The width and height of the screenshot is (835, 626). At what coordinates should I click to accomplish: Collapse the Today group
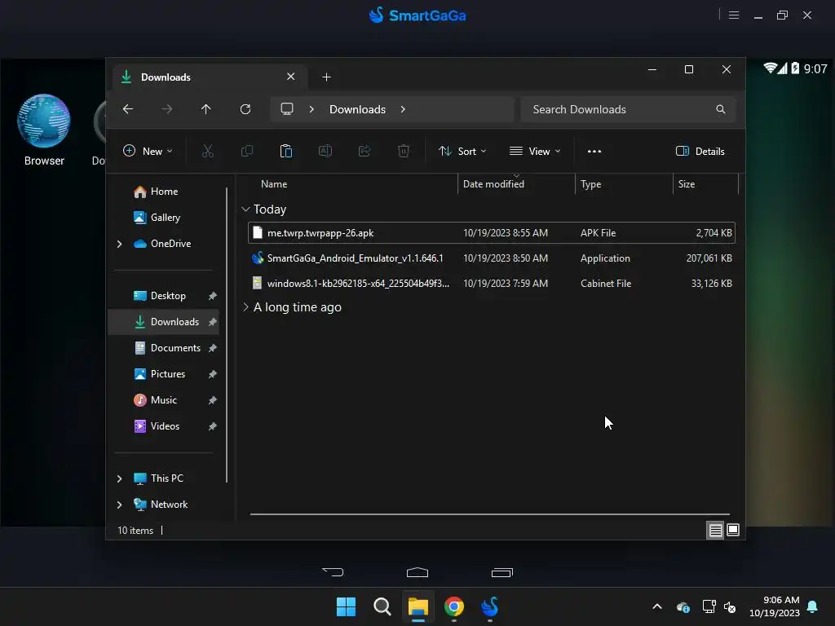[245, 209]
